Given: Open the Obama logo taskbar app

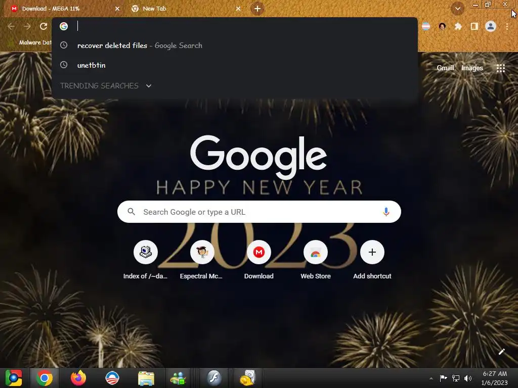Looking at the screenshot, I should click(112, 378).
